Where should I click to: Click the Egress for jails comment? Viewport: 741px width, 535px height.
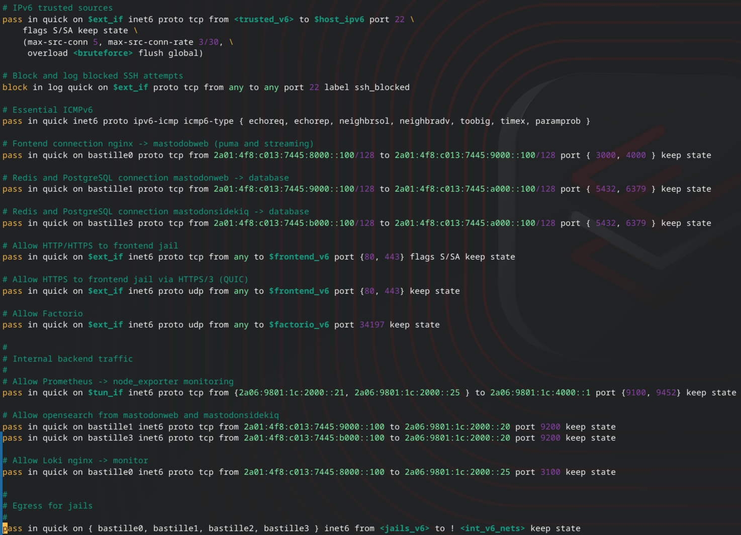[x=52, y=506]
